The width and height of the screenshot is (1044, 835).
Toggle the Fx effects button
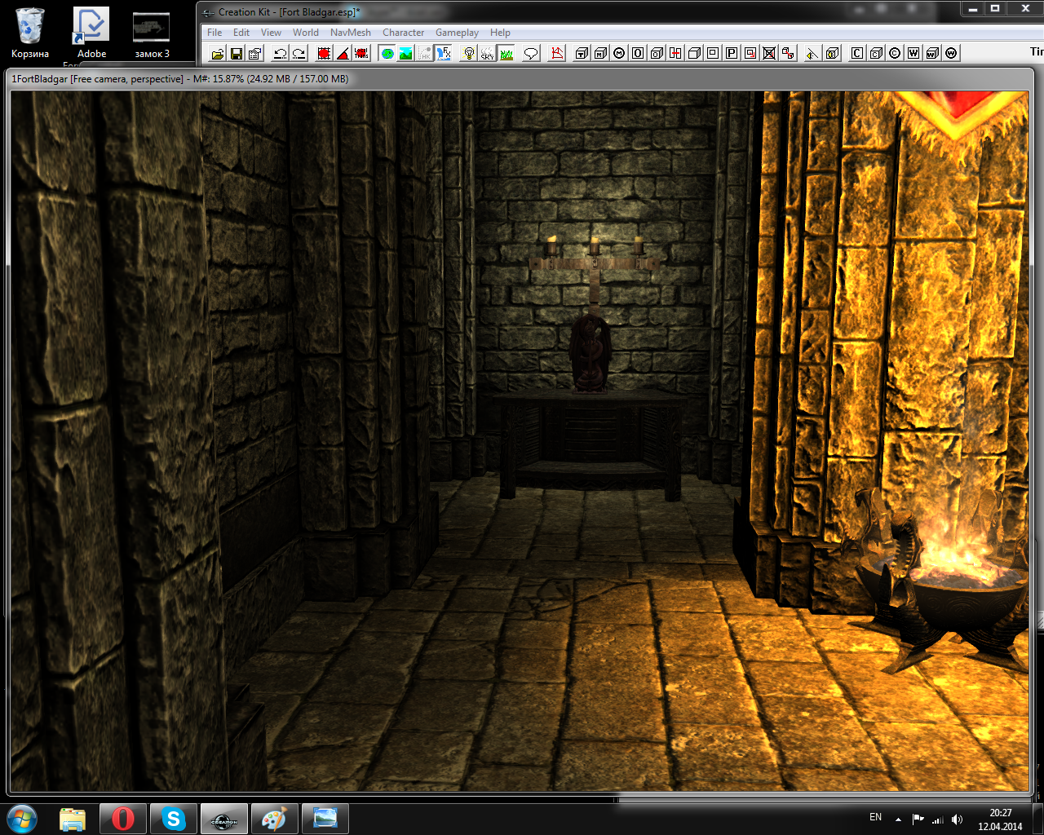point(444,53)
